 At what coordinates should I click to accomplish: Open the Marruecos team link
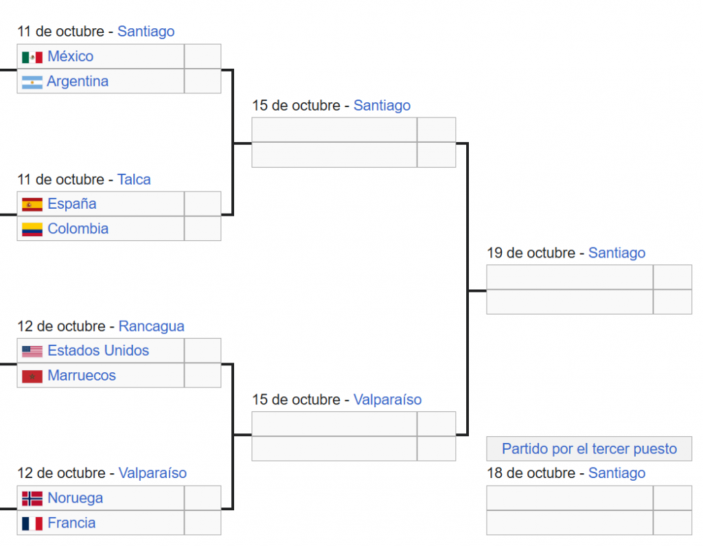82,376
